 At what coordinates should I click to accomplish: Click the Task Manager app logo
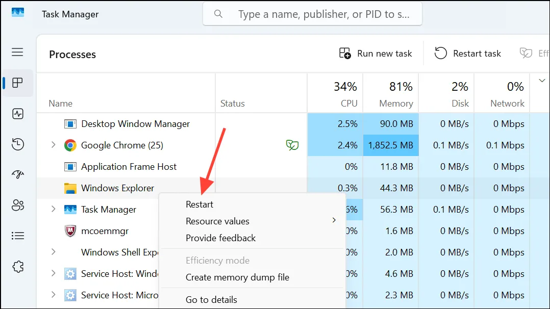(x=18, y=13)
